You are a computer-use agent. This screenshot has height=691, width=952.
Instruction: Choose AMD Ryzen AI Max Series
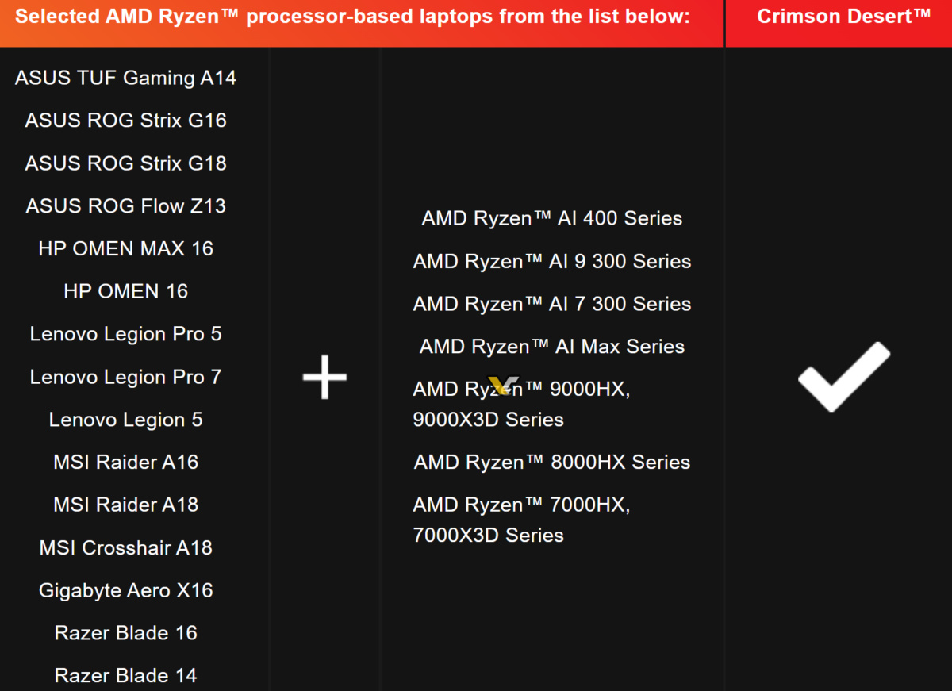[x=551, y=347]
